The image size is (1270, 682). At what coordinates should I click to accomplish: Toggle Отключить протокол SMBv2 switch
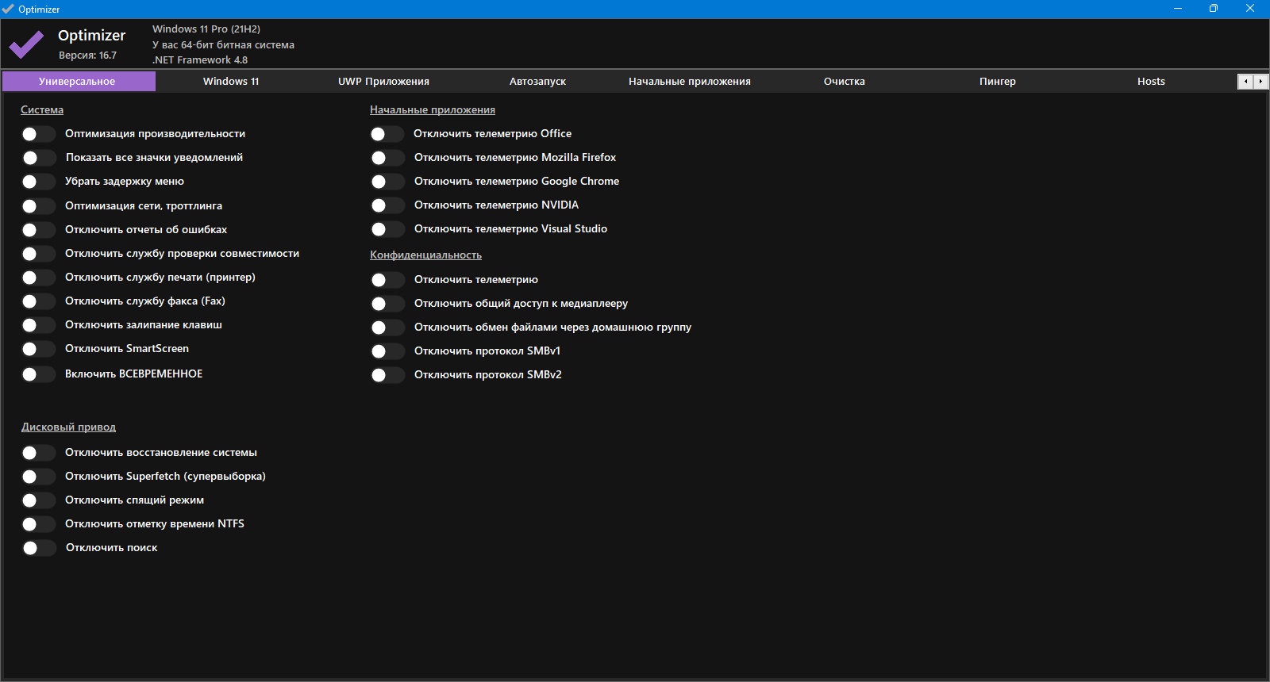point(387,375)
